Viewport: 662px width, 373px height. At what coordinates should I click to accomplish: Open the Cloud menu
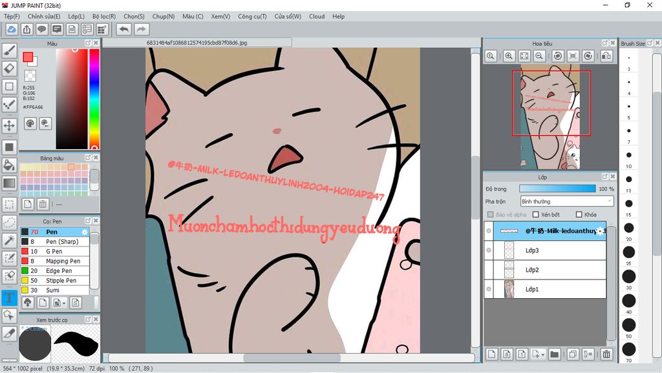click(x=317, y=16)
